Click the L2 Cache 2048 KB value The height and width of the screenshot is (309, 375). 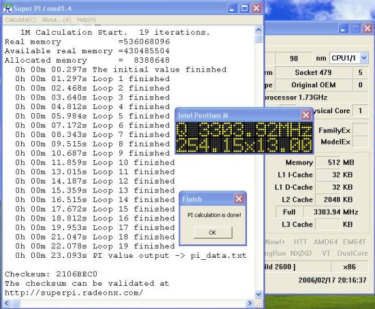tap(328, 199)
